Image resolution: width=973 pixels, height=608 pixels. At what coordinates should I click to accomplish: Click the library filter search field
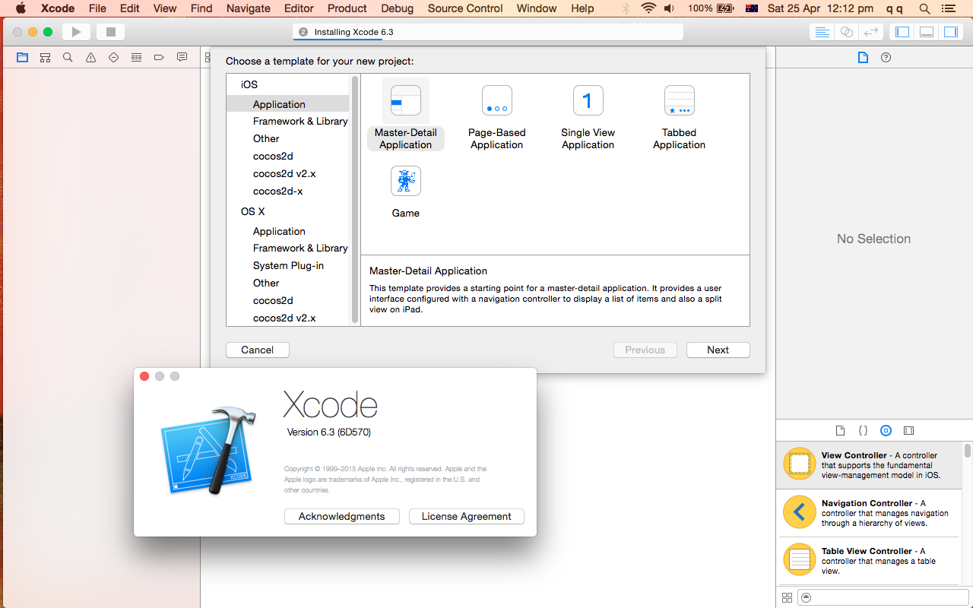[x=883, y=597]
